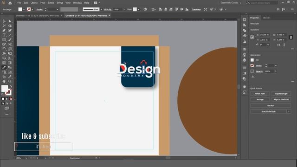Click the Fill swatch in Appearance panel
This screenshot has height=167, width=297.
pyautogui.click(x=252, y=60)
